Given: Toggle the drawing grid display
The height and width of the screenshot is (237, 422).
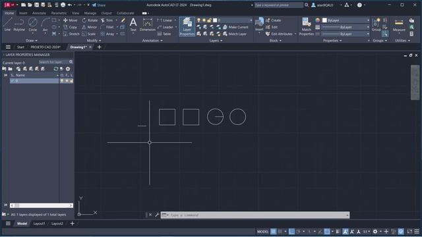Looking at the screenshot, I should tap(273, 232).
